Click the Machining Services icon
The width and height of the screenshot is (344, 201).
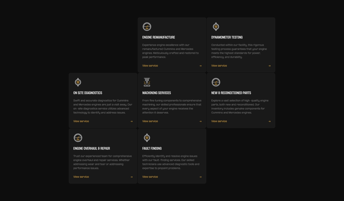point(147,82)
